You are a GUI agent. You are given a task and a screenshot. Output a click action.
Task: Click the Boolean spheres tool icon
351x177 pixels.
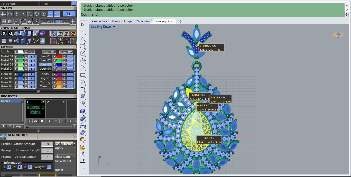pyautogui.click(x=83, y=118)
